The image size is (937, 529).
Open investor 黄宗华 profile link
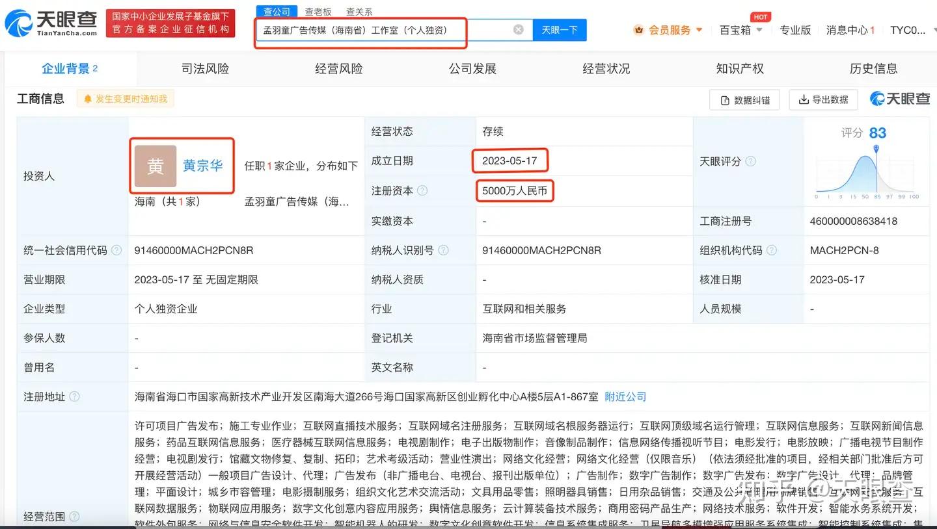tap(203, 166)
